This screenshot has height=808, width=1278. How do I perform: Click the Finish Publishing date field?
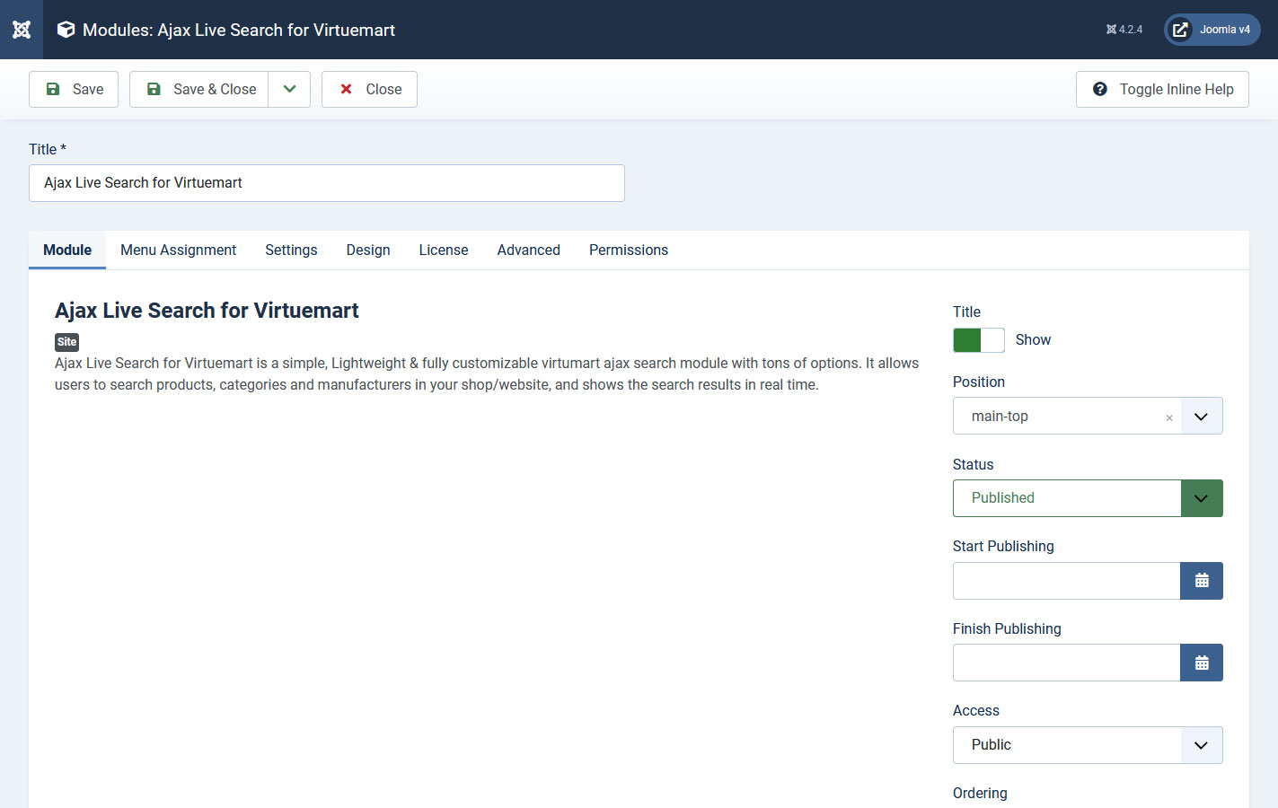pos(1066,663)
